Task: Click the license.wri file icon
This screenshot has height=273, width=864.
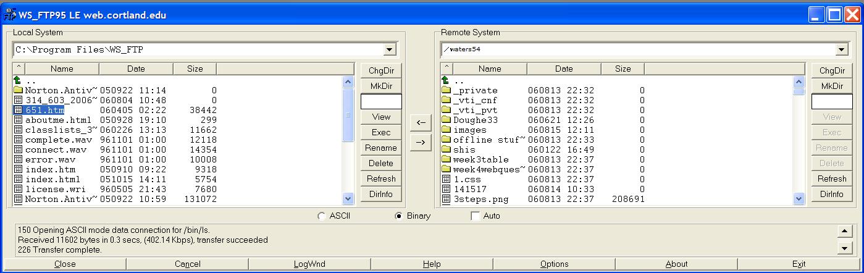Action: coord(18,189)
